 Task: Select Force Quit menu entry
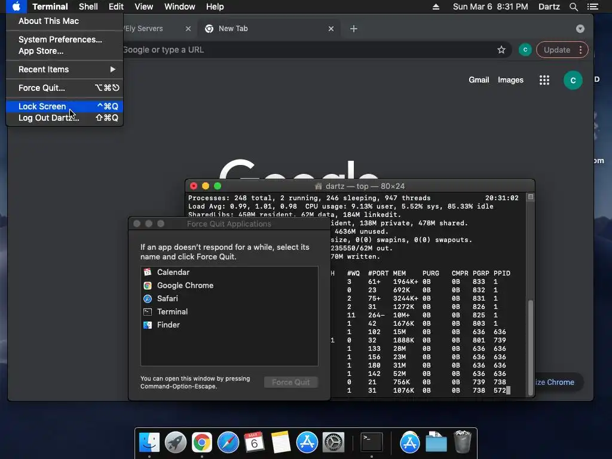tap(65, 88)
